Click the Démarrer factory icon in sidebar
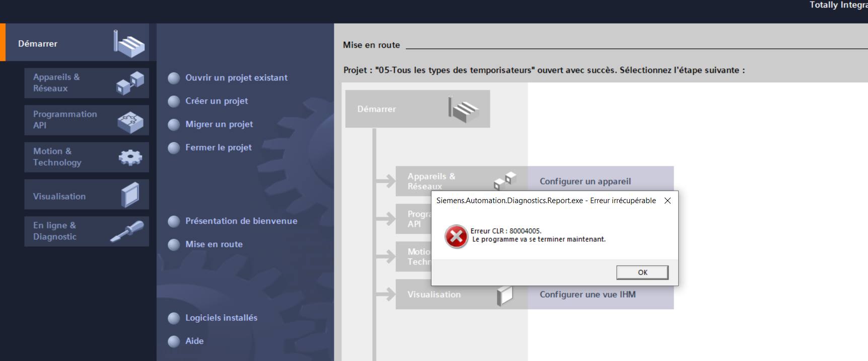 (x=129, y=44)
